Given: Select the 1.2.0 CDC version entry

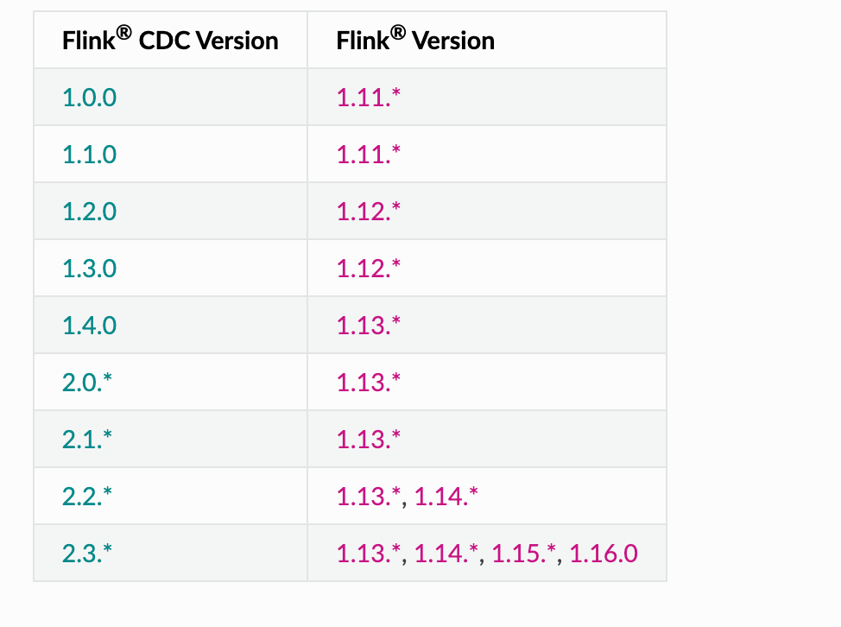Looking at the screenshot, I should pos(89,212).
